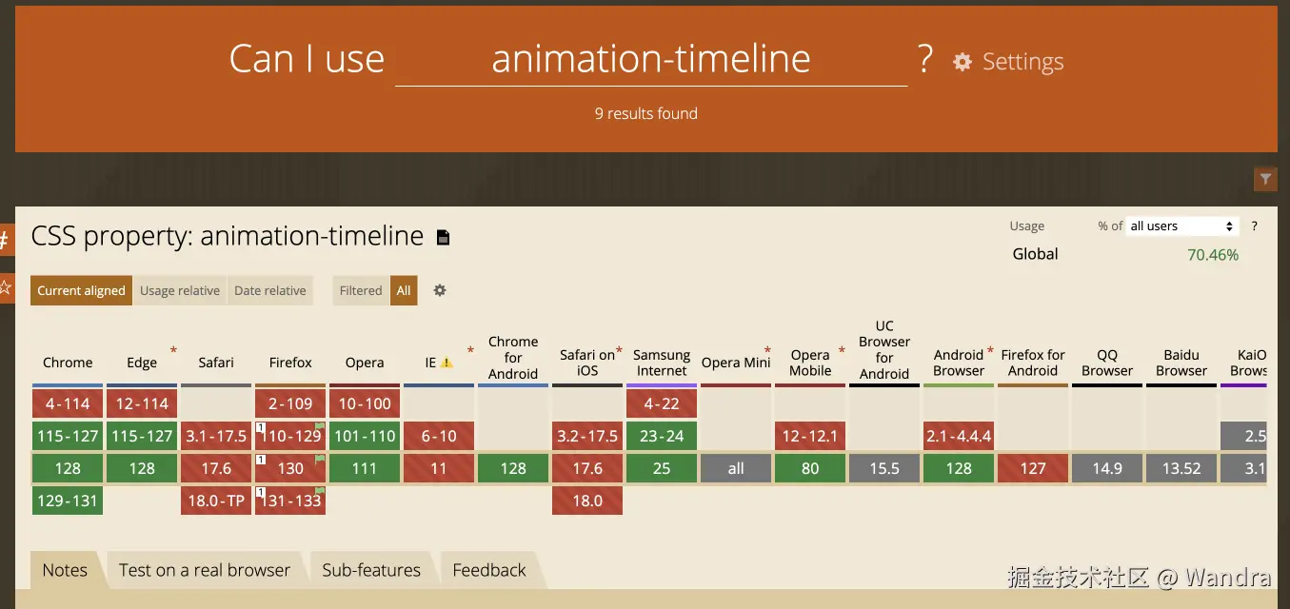Click the question mark after search field
1290x609 pixels.
(924, 60)
